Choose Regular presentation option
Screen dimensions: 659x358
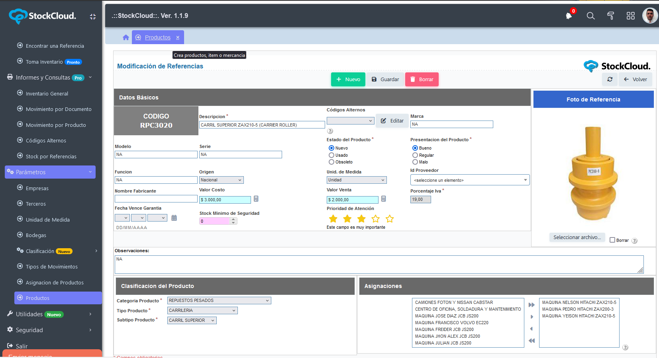pos(415,155)
